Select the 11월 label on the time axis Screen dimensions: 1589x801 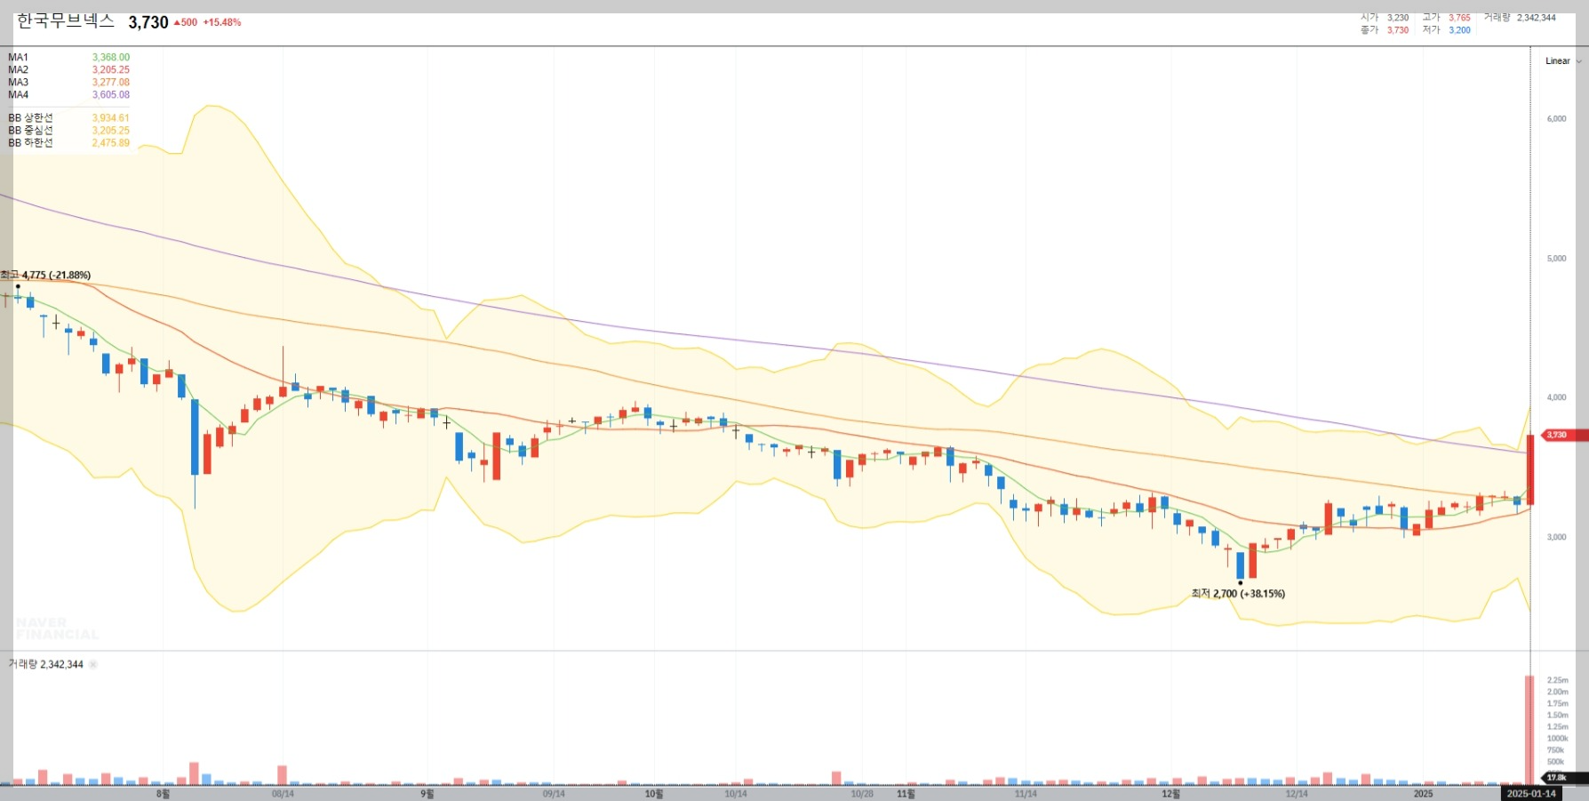tap(906, 793)
